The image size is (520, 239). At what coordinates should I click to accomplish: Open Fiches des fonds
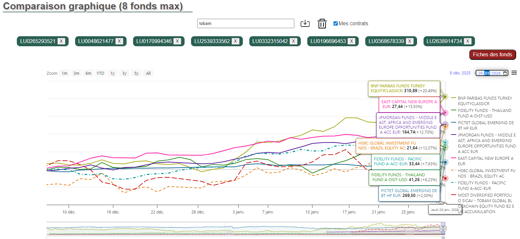(x=492, y=55)
